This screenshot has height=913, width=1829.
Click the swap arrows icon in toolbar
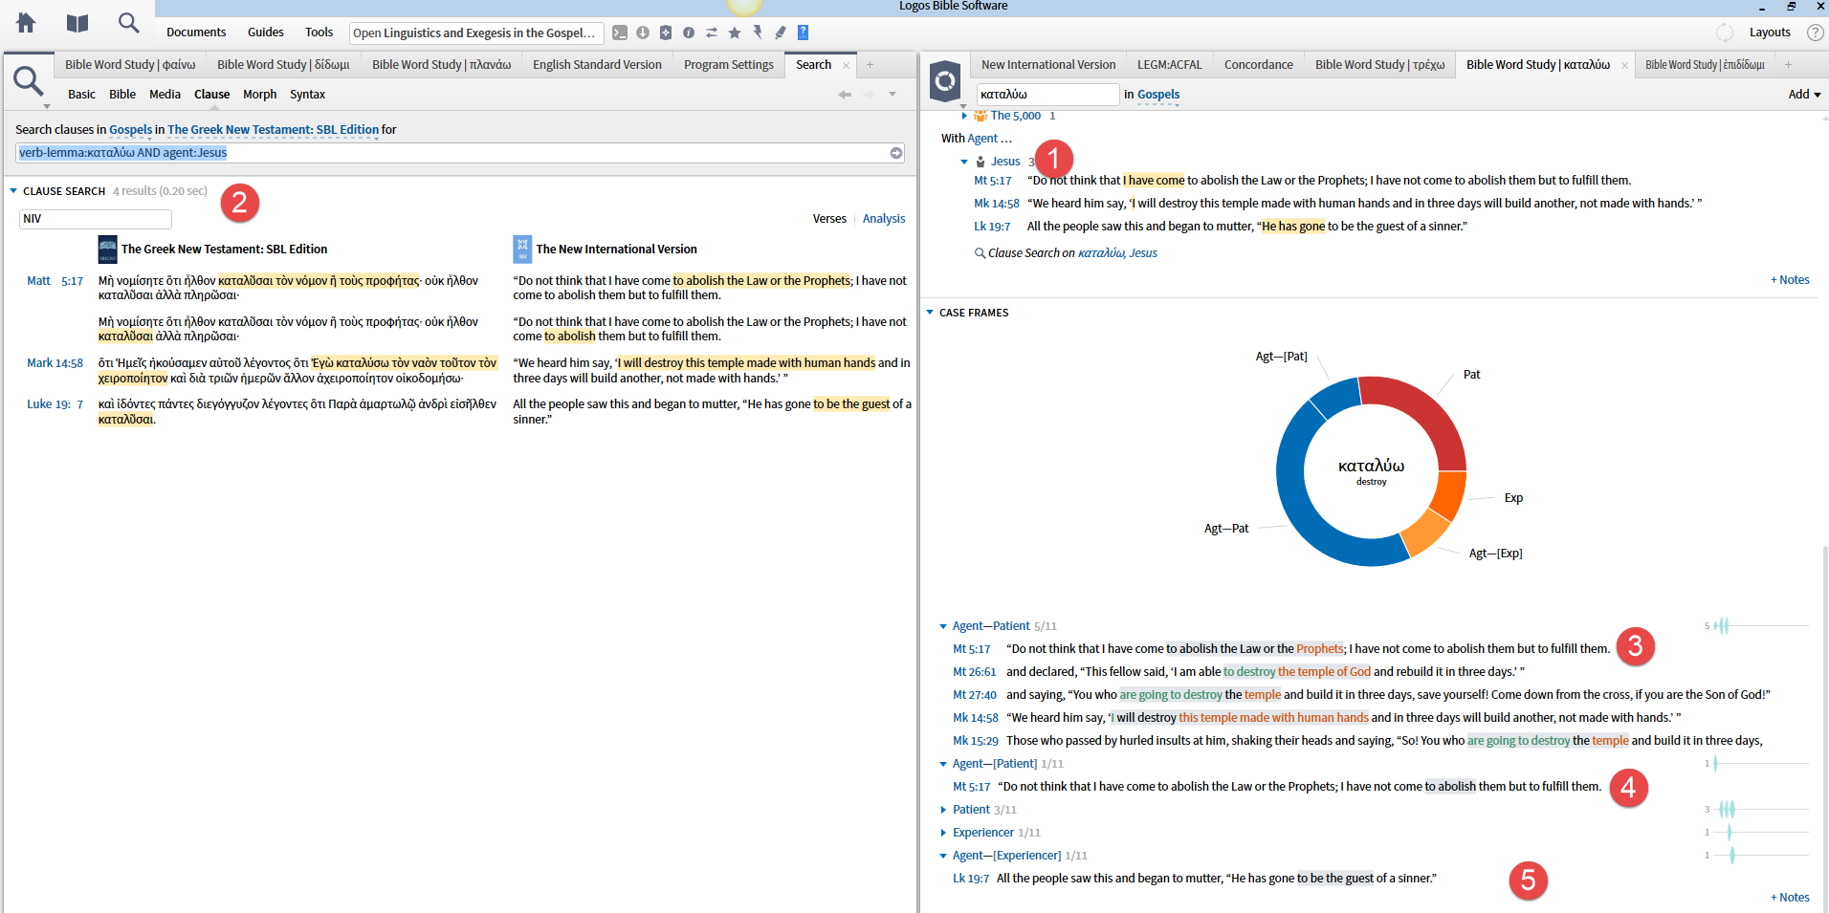[x=712, y=33]
